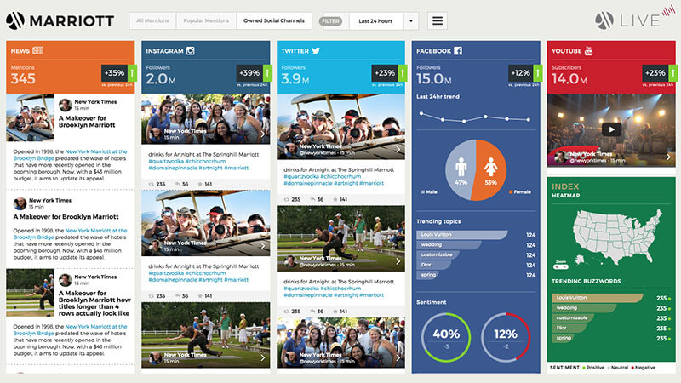Click the customizable bar in Trending topics
Screen dimensions: 681x383
point(438,254)
